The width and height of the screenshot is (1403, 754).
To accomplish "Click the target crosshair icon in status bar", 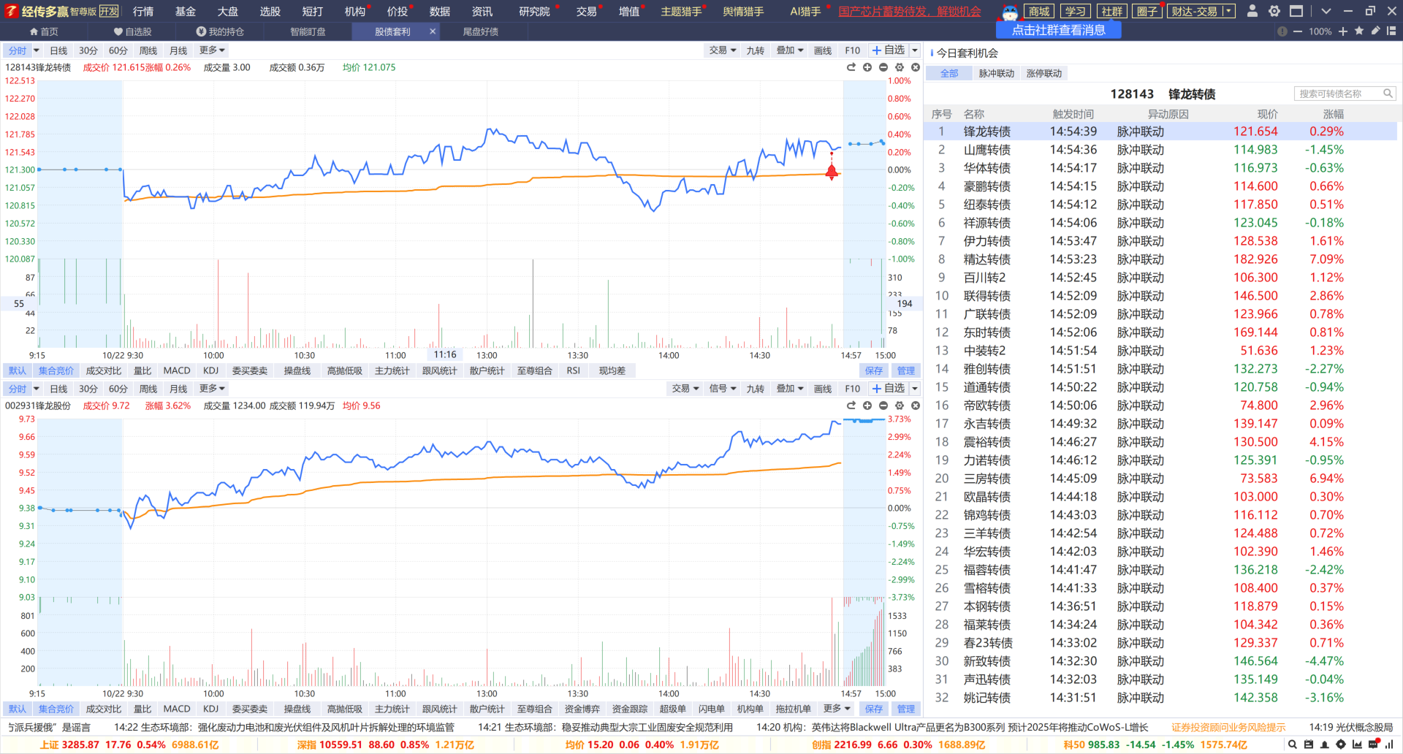I will click(1341, 745).
